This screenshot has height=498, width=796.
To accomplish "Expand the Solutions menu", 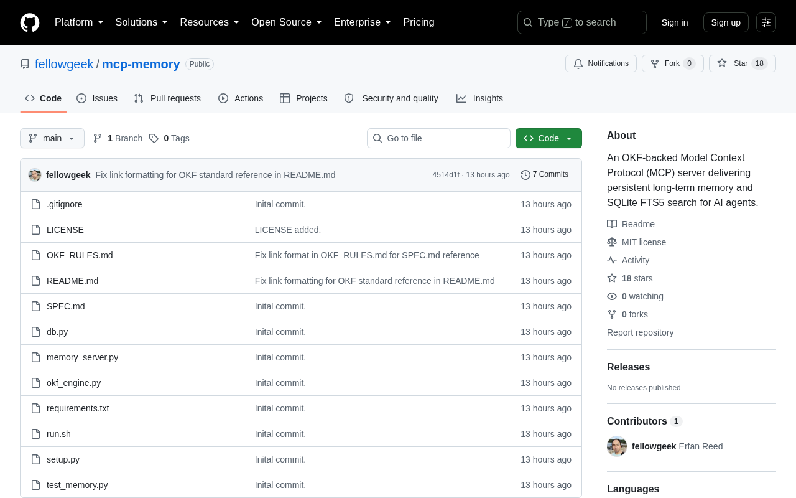I will (x=142, y=22).
